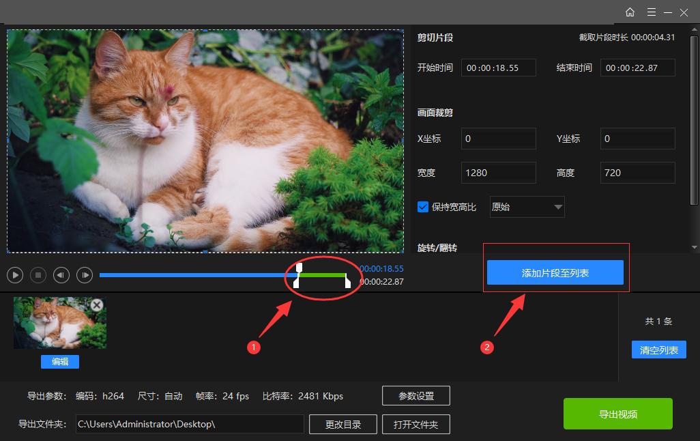Open 参数设置 to adjust export parameters
700x441 pixels.
417,395
